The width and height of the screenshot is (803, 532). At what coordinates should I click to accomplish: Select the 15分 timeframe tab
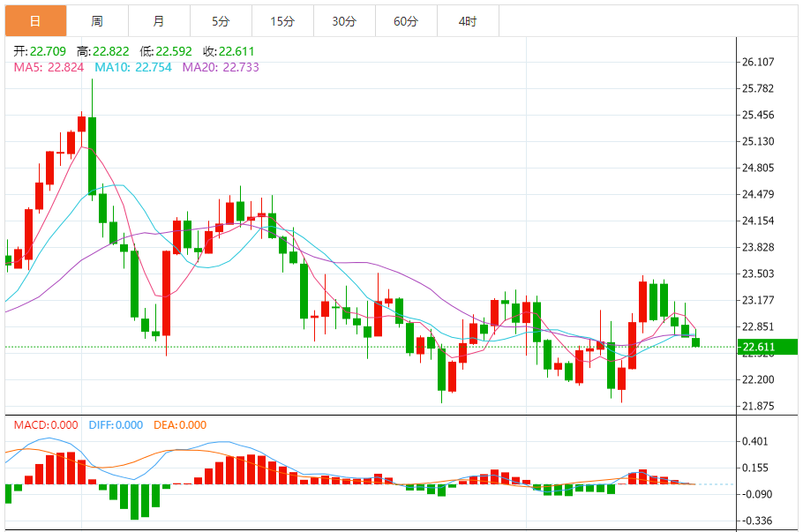pos(282,21)
